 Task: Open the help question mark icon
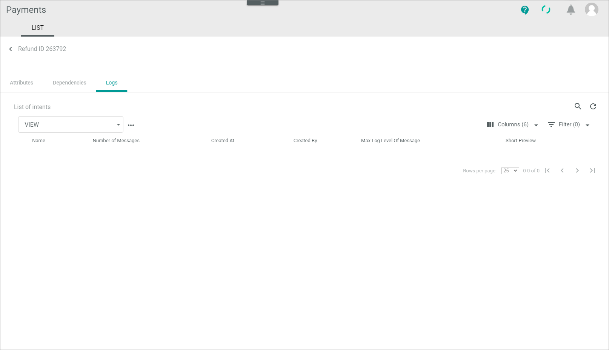tap(524, 10)
